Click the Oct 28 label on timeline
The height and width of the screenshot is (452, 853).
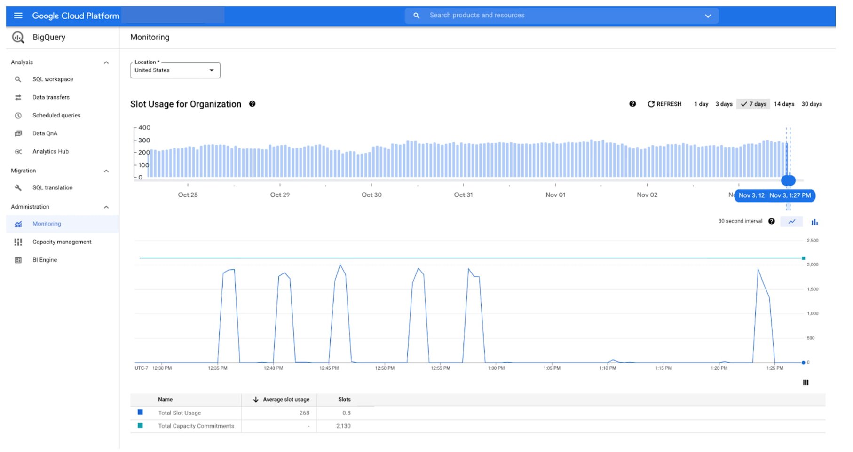point(188,195)
